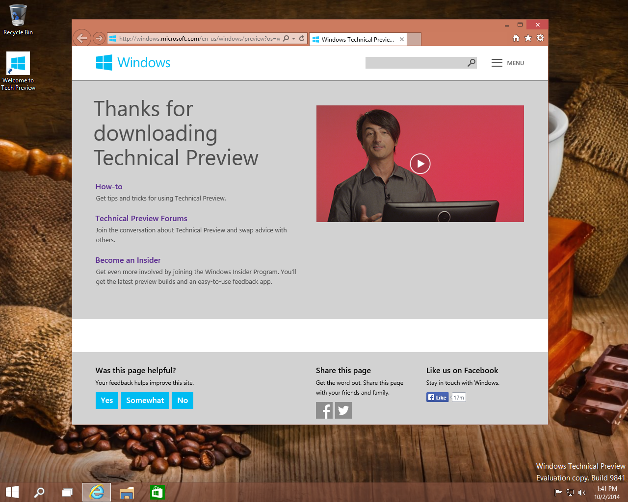Open a new tab next to current tab
The height and width of the screenshot is (502, 628).
[x=415, y=39]
